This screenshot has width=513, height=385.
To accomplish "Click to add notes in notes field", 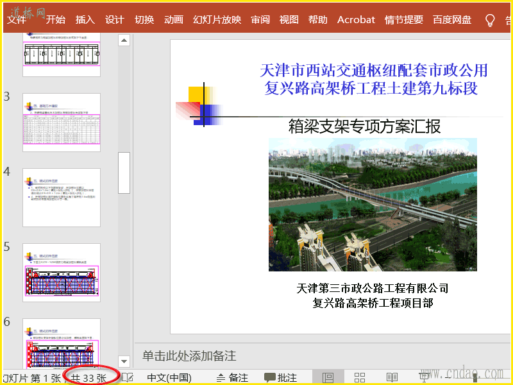I will (x=321, y=355).
